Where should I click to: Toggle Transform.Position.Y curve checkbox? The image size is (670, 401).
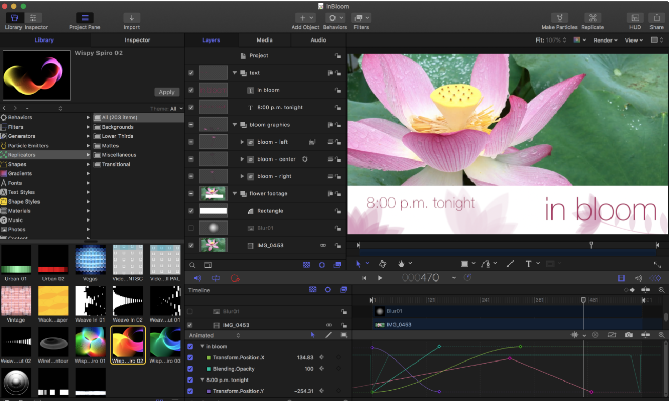(x=190, y=391)
